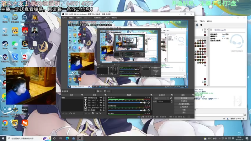Add a new scene with the plus icon

[63, 113]
